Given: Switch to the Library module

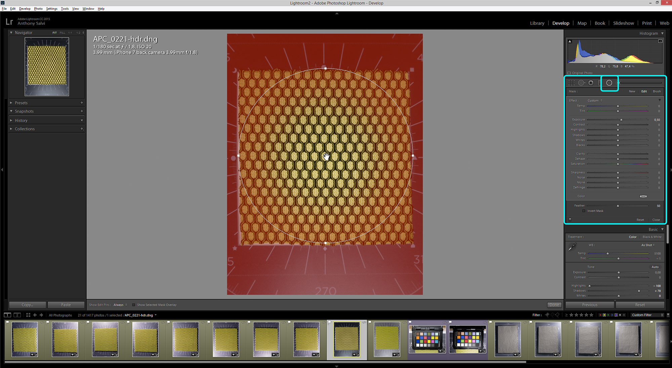Looking at the screenshot, I should coord(537,23).
